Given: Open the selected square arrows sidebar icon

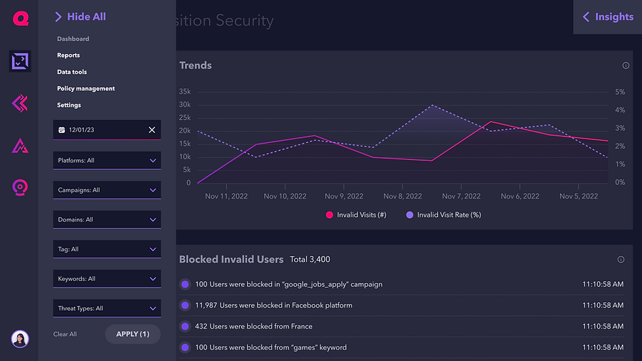Looking at the screenshot, I should tap(20, 62).
